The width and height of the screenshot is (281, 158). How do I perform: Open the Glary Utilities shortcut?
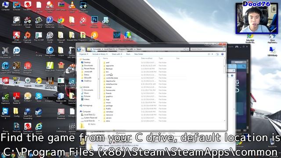(50, 52)
